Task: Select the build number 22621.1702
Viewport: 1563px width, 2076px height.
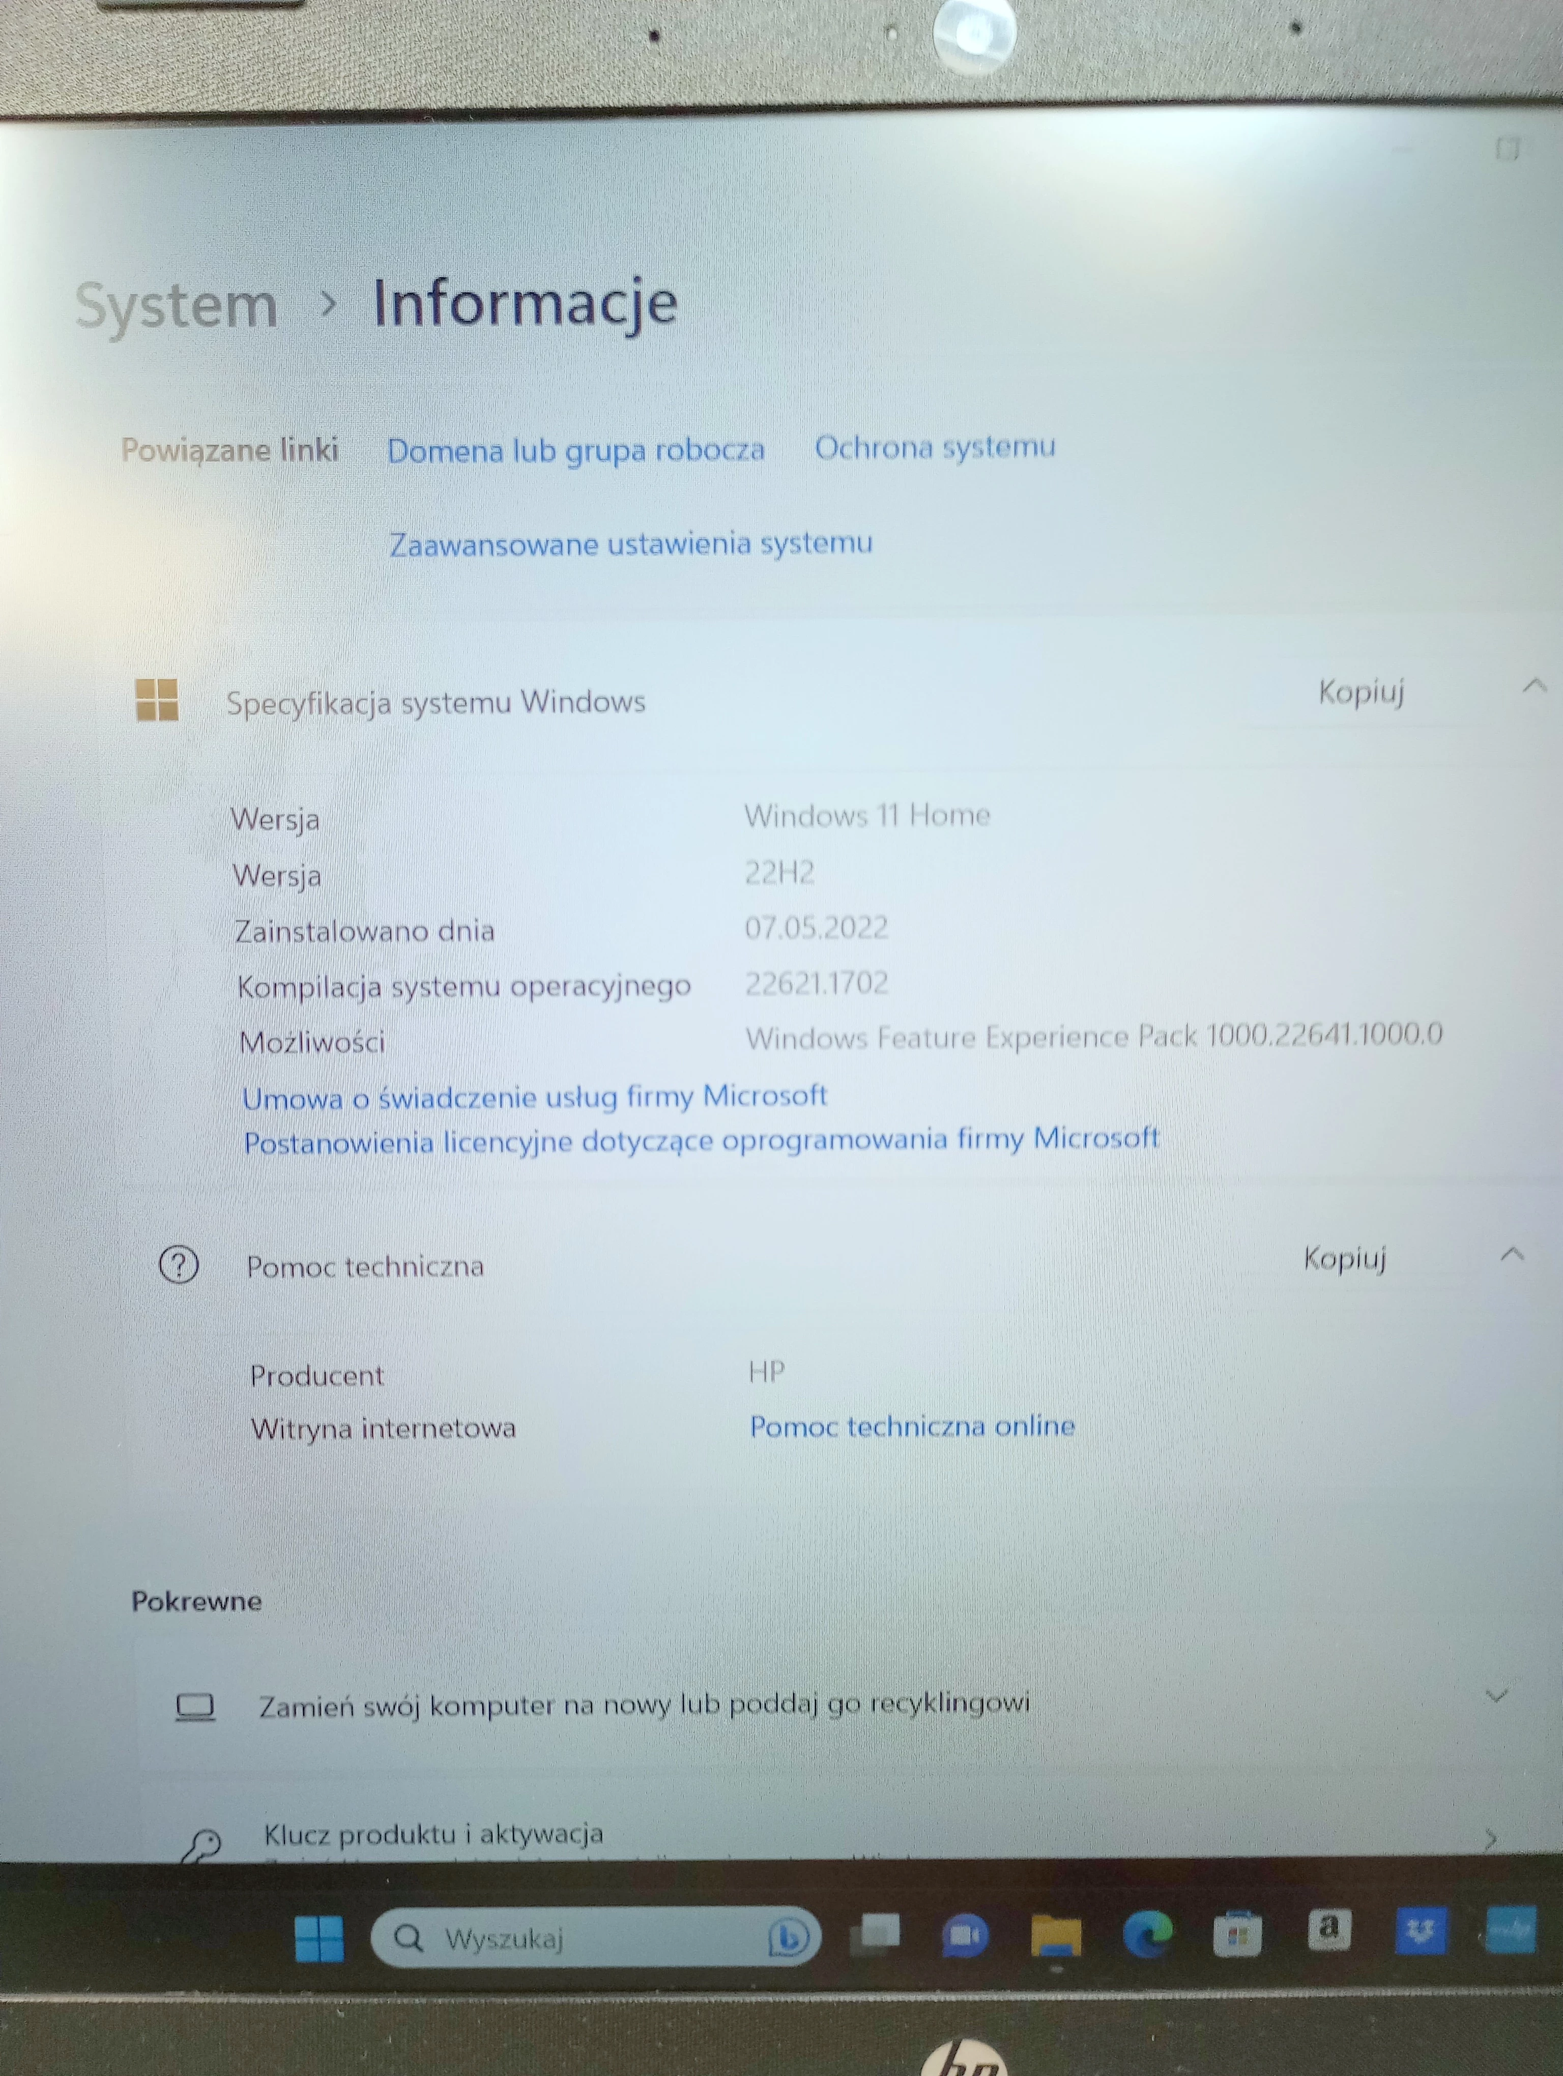Action: click(816, 983)
